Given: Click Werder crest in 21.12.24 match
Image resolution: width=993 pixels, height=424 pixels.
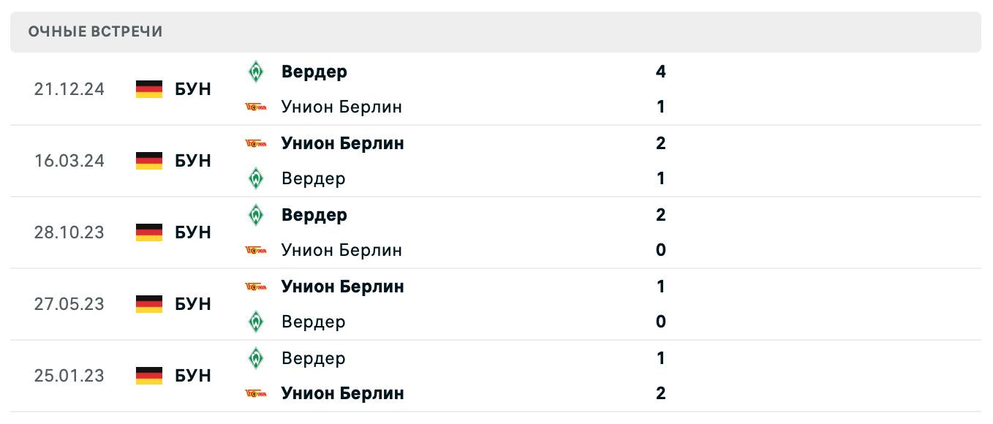Looking at the screenshot, I should [255, 72].
